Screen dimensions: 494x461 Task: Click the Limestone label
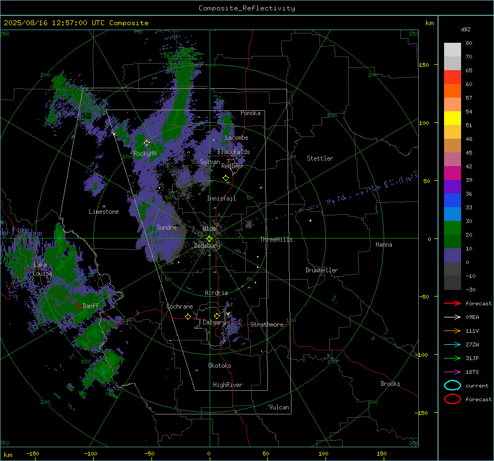tap(104, 212)
